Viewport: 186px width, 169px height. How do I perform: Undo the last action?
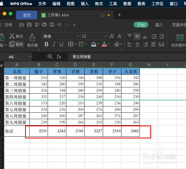tap(59, 25)
